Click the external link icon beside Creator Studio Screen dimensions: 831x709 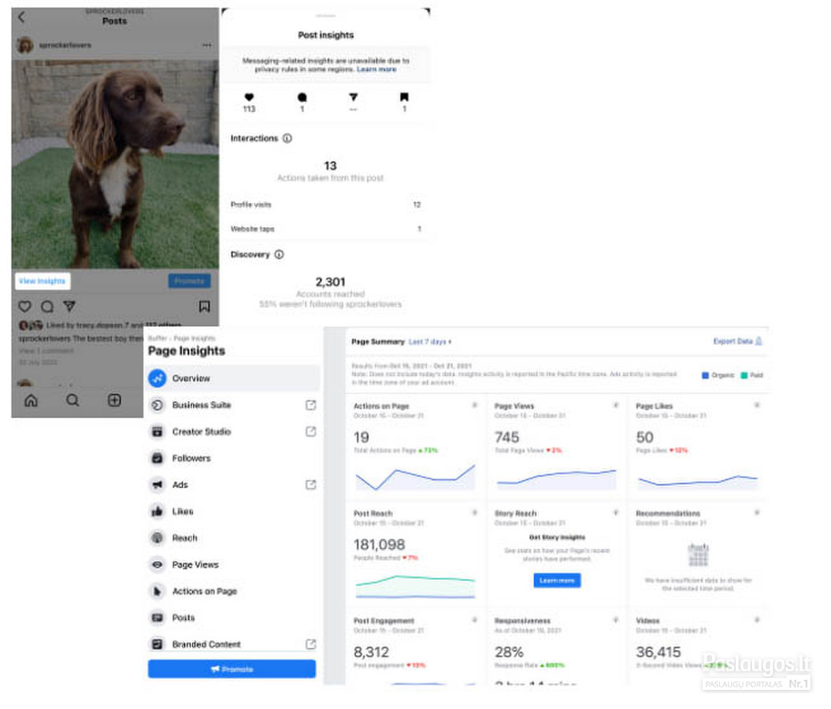coord(311,432)
